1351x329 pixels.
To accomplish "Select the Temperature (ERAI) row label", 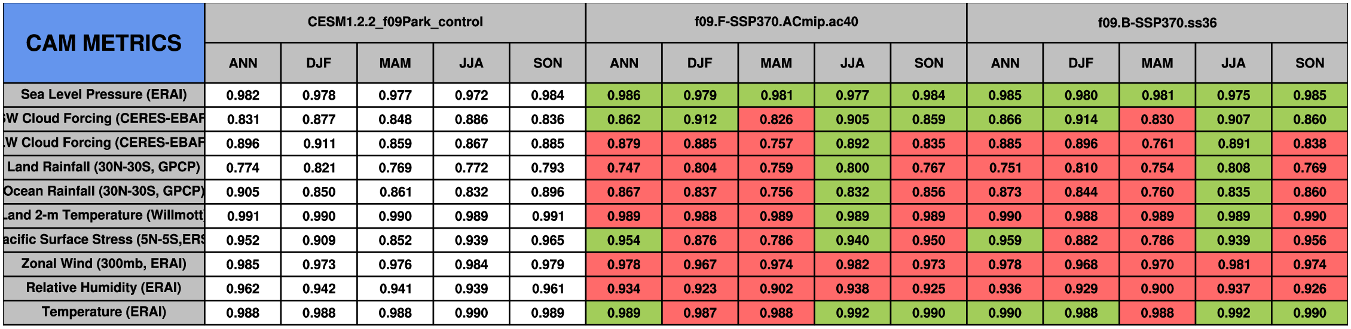I will tap(103, 312).
